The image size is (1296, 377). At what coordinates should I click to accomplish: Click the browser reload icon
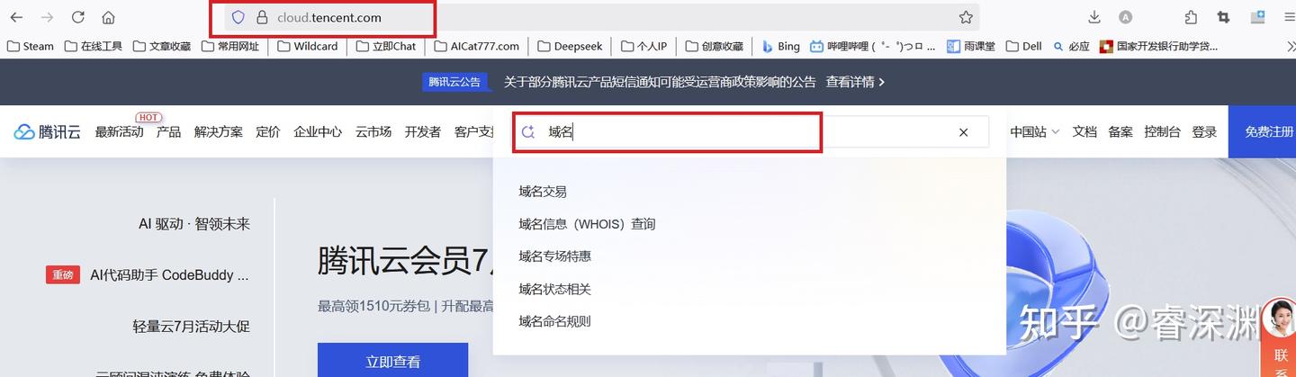[78, 17]
